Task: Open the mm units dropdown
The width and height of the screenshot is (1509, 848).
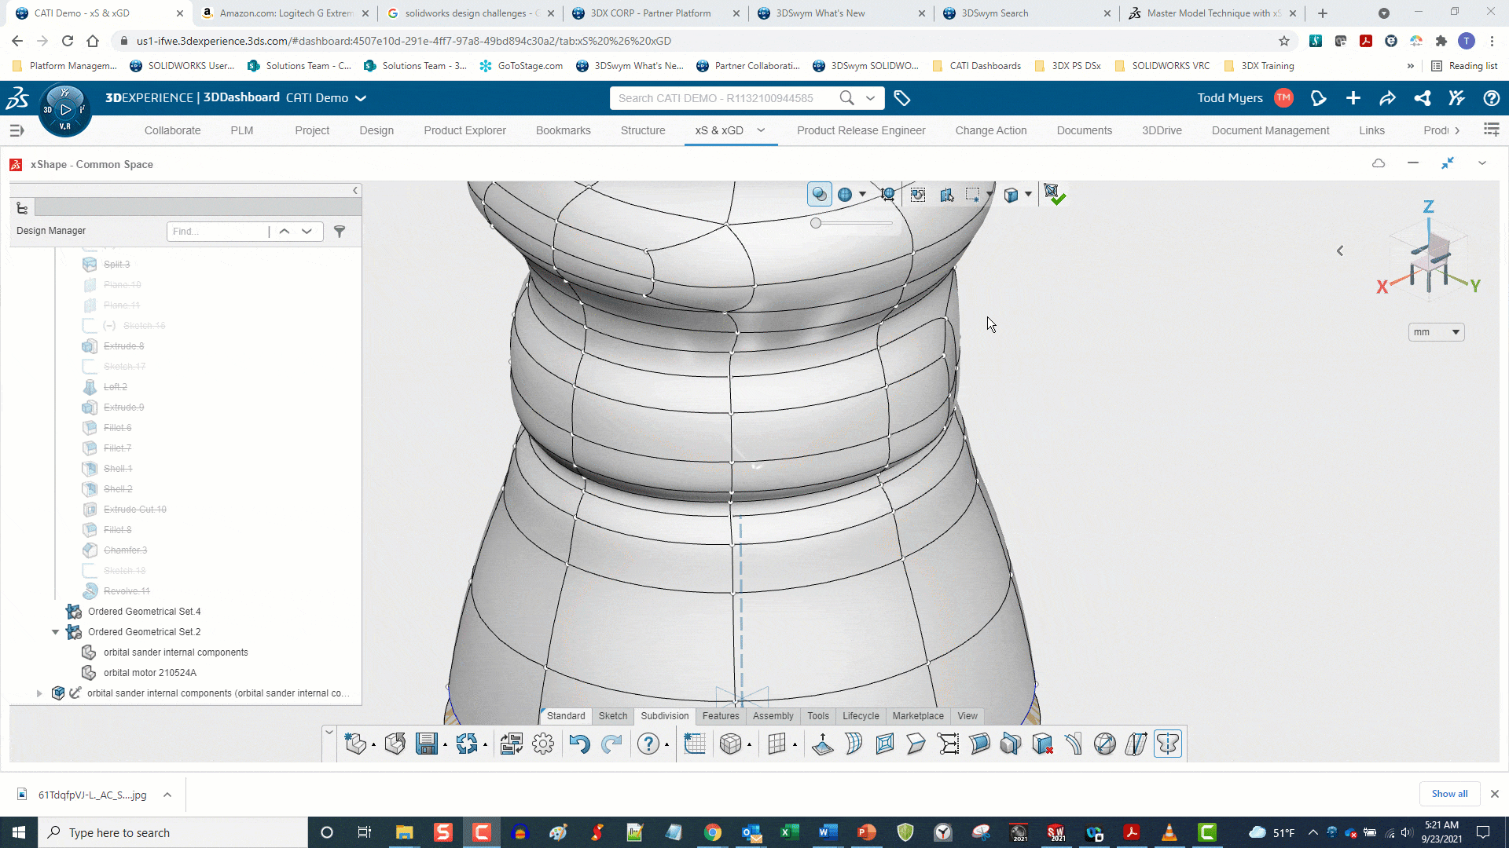Action: click(x=1436, y=332)
